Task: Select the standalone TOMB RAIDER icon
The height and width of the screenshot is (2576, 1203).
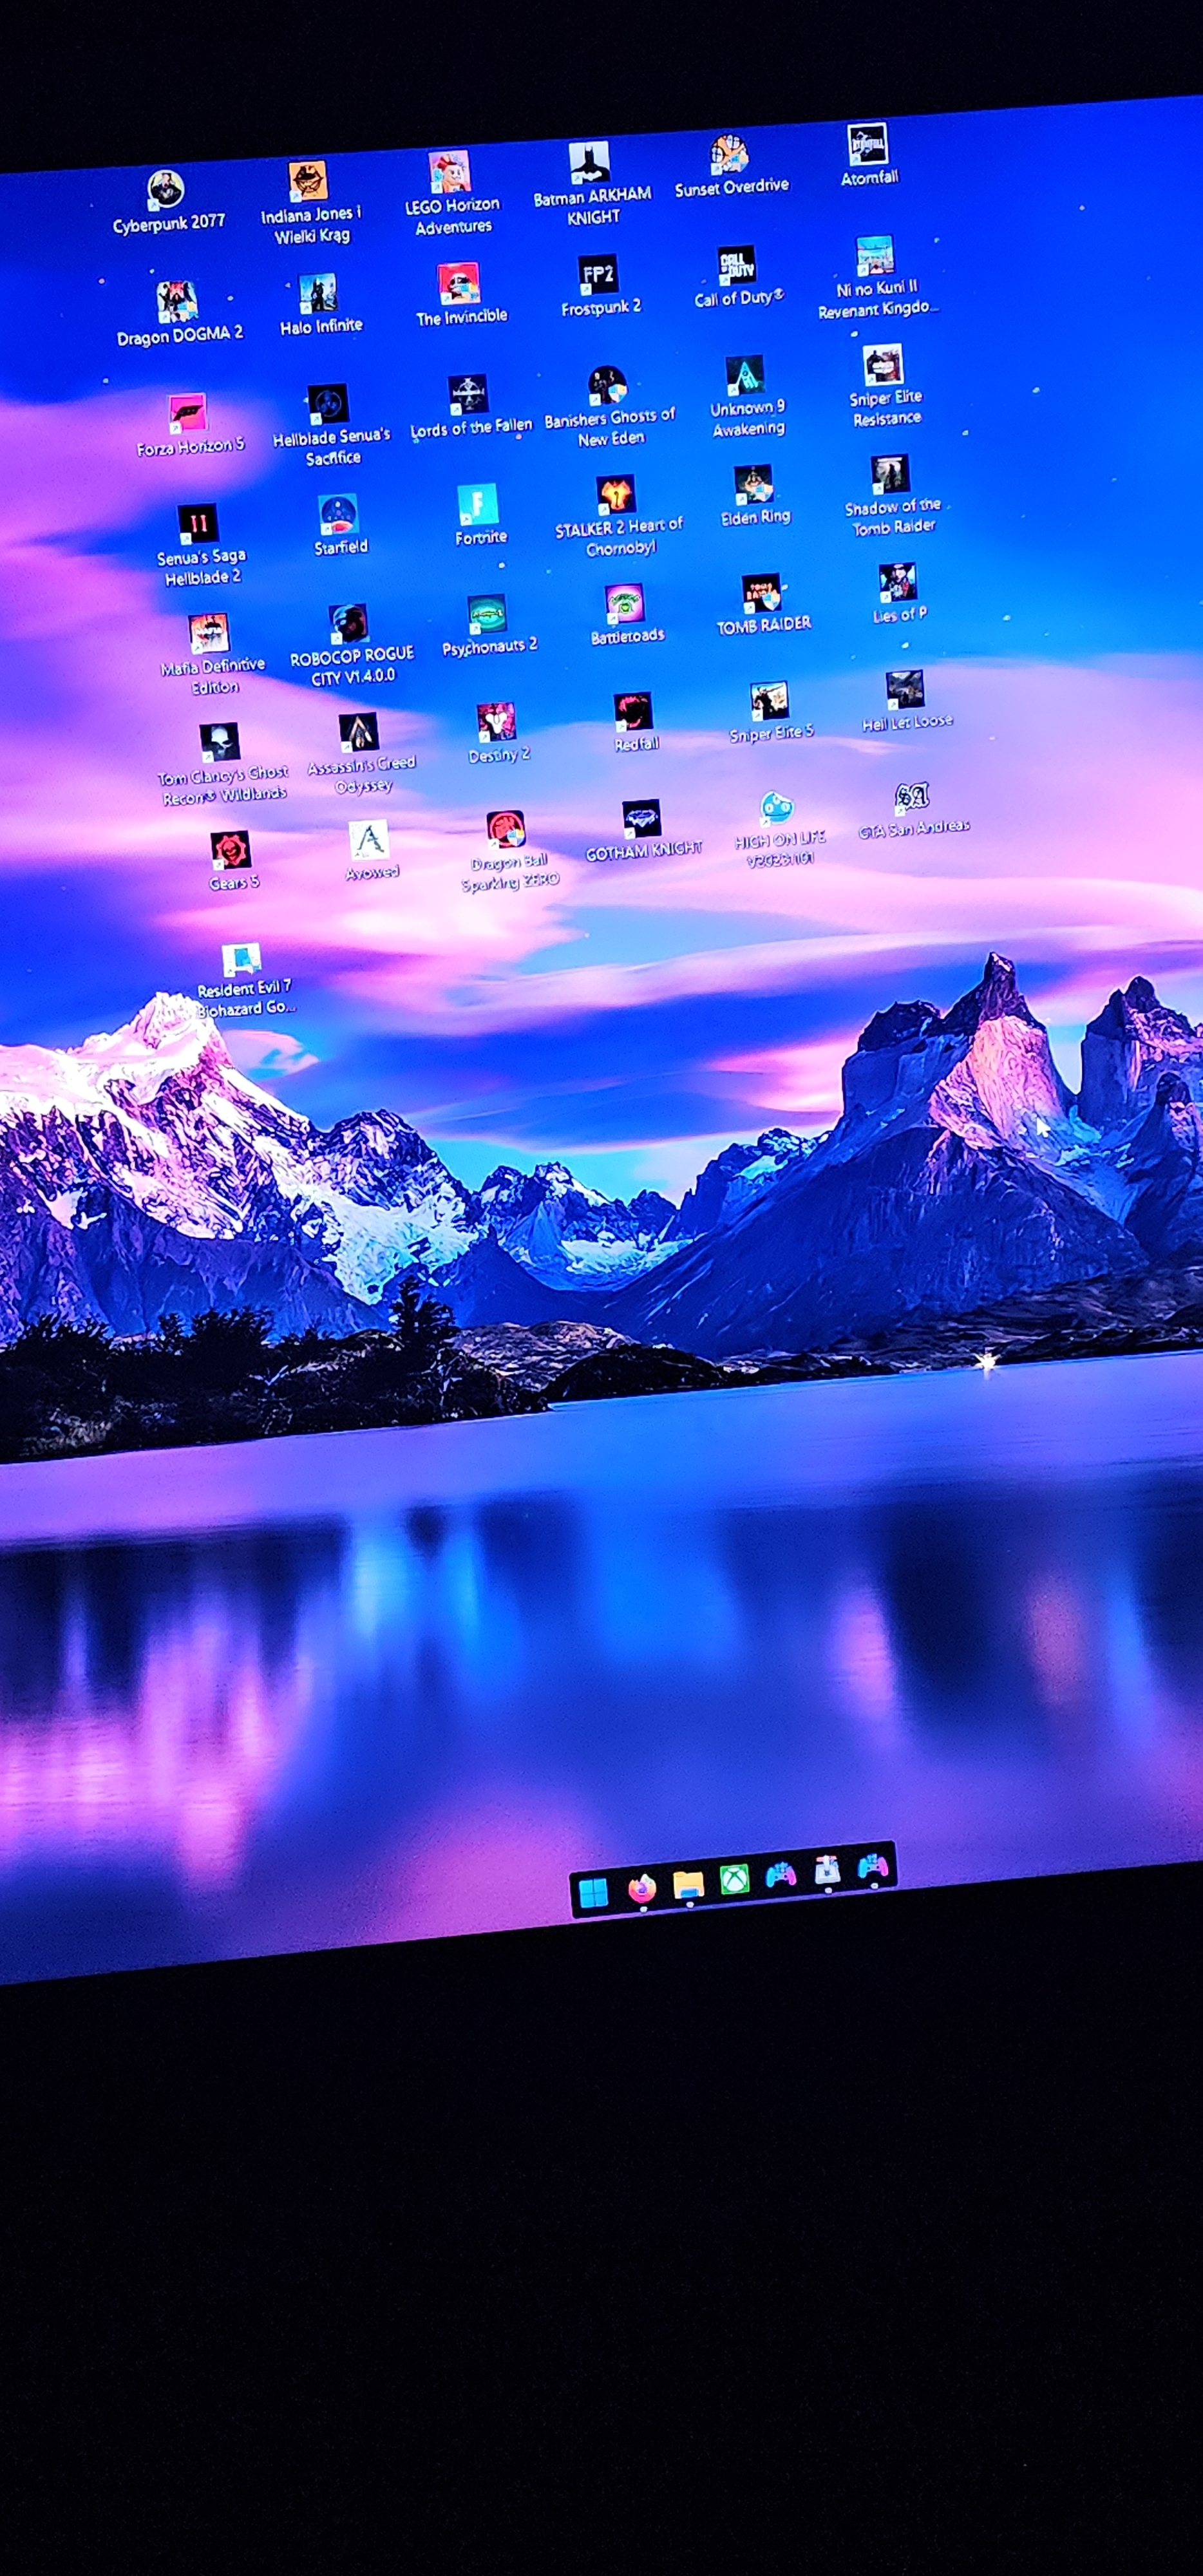Action: pos(761,594)
